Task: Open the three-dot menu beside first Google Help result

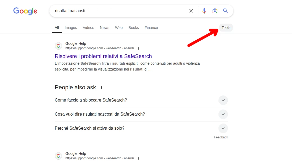Action: 138,49
